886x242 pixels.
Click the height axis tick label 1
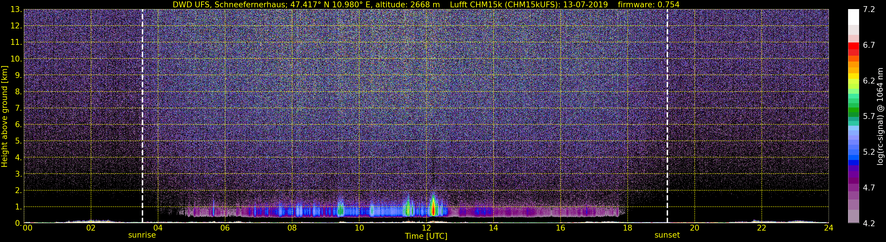point(19,207)
